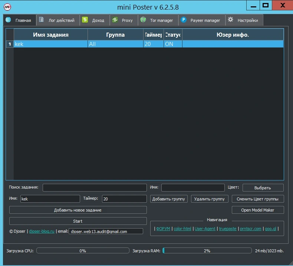Click the Загрузка CPU progress bar
The height and width of the screenshot is (266, 293).
[83, 251]
